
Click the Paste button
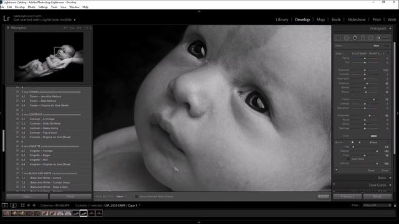(70, 197)
